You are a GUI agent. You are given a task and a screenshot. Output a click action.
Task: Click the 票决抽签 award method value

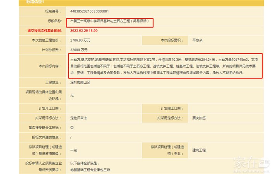pyautogui.click(x=199, y=118)
